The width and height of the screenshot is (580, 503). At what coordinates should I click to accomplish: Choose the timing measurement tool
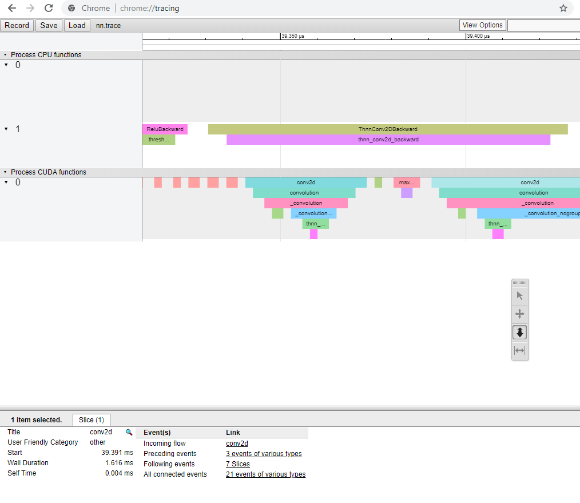coord(520,350)
